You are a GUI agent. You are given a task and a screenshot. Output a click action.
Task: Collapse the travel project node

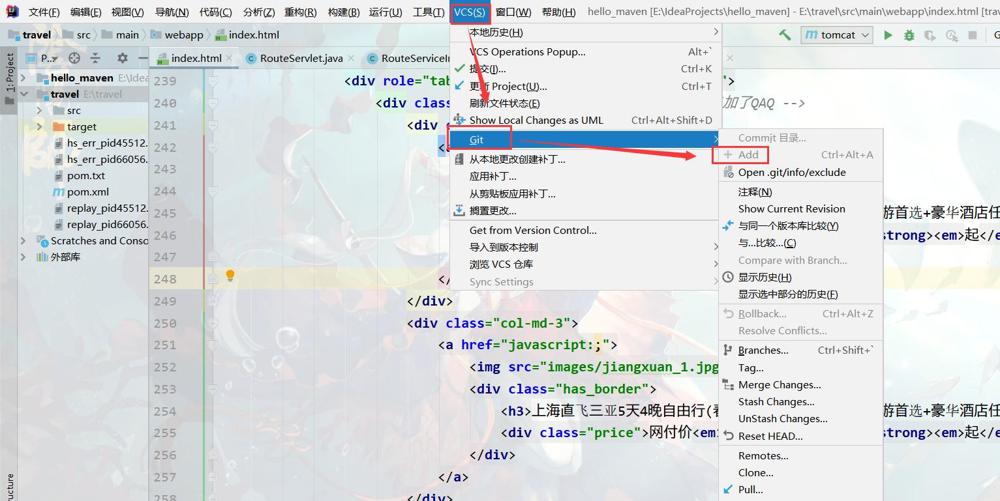23,94
